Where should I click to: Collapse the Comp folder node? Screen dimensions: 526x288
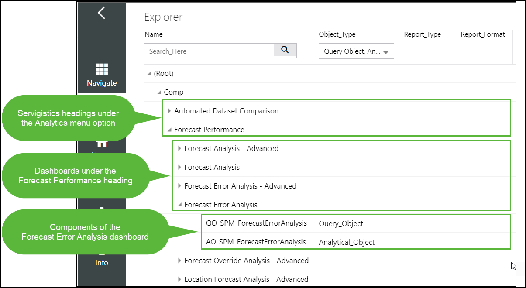[x=159, y=93]
